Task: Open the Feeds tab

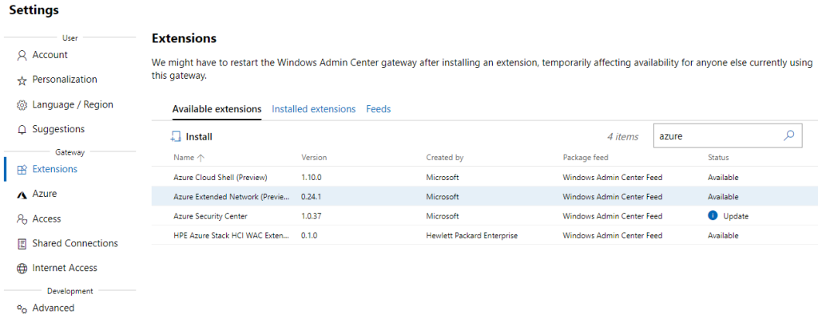Action: pyautogui.click(x=378, y=109)
